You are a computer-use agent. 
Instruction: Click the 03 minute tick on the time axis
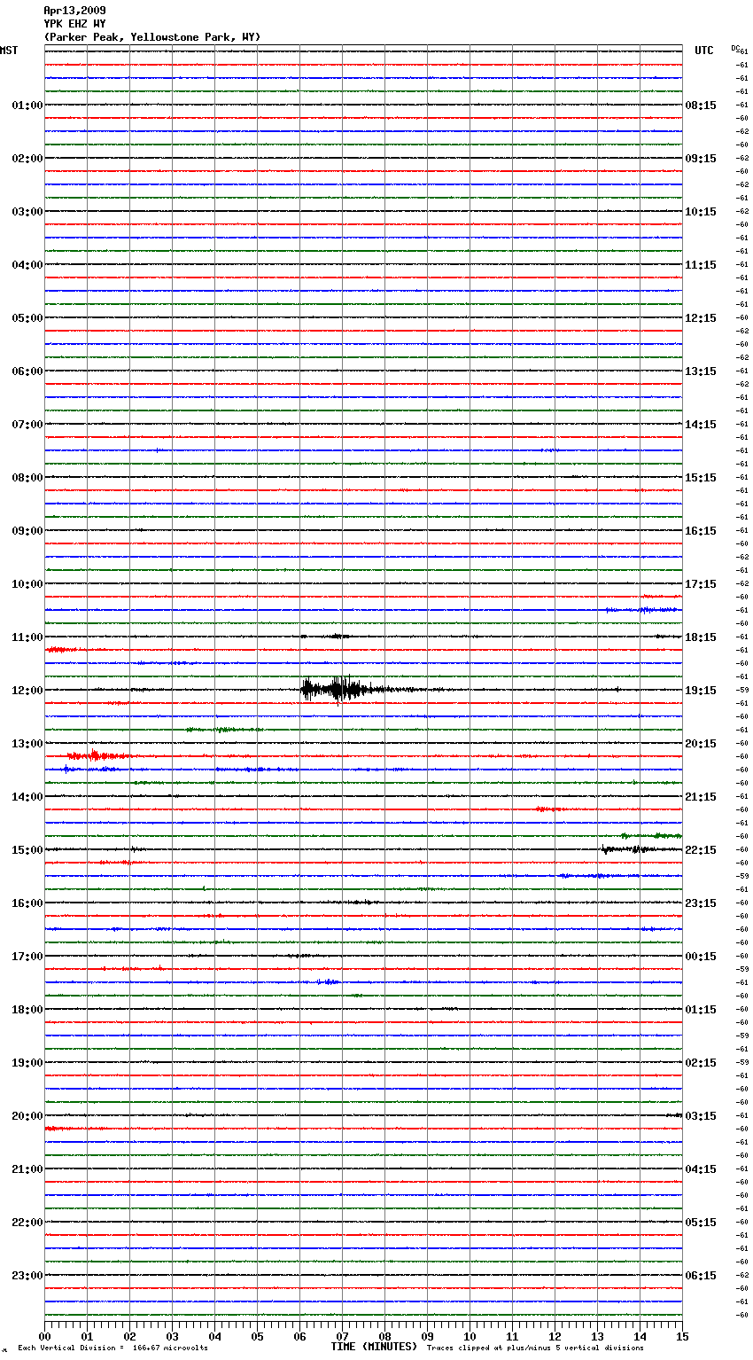point(172,1336)
